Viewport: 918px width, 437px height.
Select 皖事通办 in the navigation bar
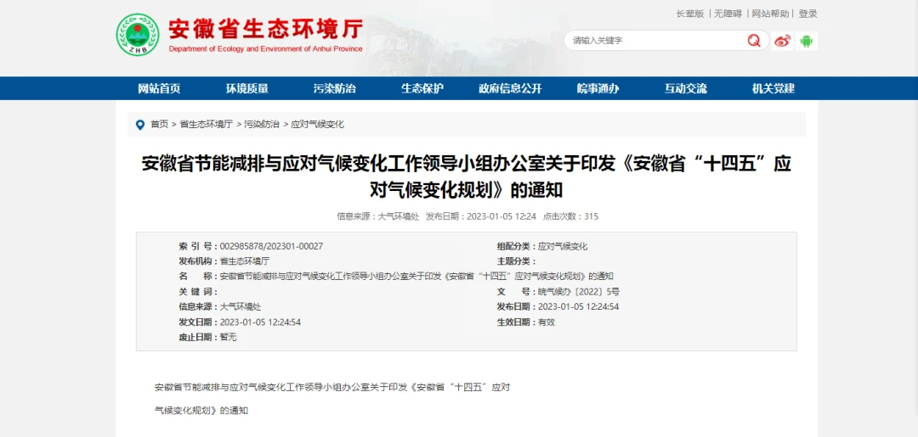pos(598,88)
